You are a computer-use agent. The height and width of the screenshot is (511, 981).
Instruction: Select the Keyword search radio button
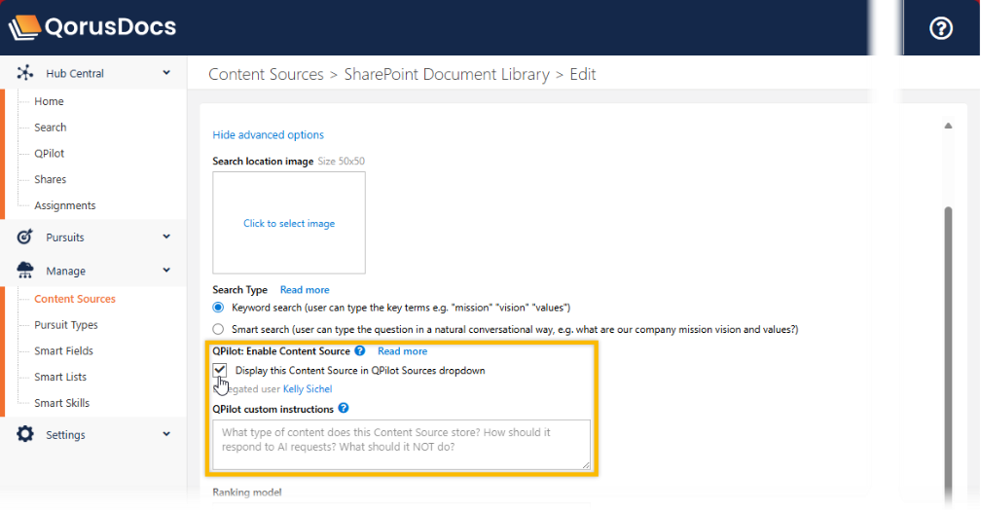(219, 307)
